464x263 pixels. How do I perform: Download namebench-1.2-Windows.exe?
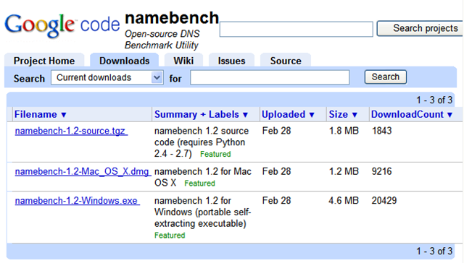[78, 201]
